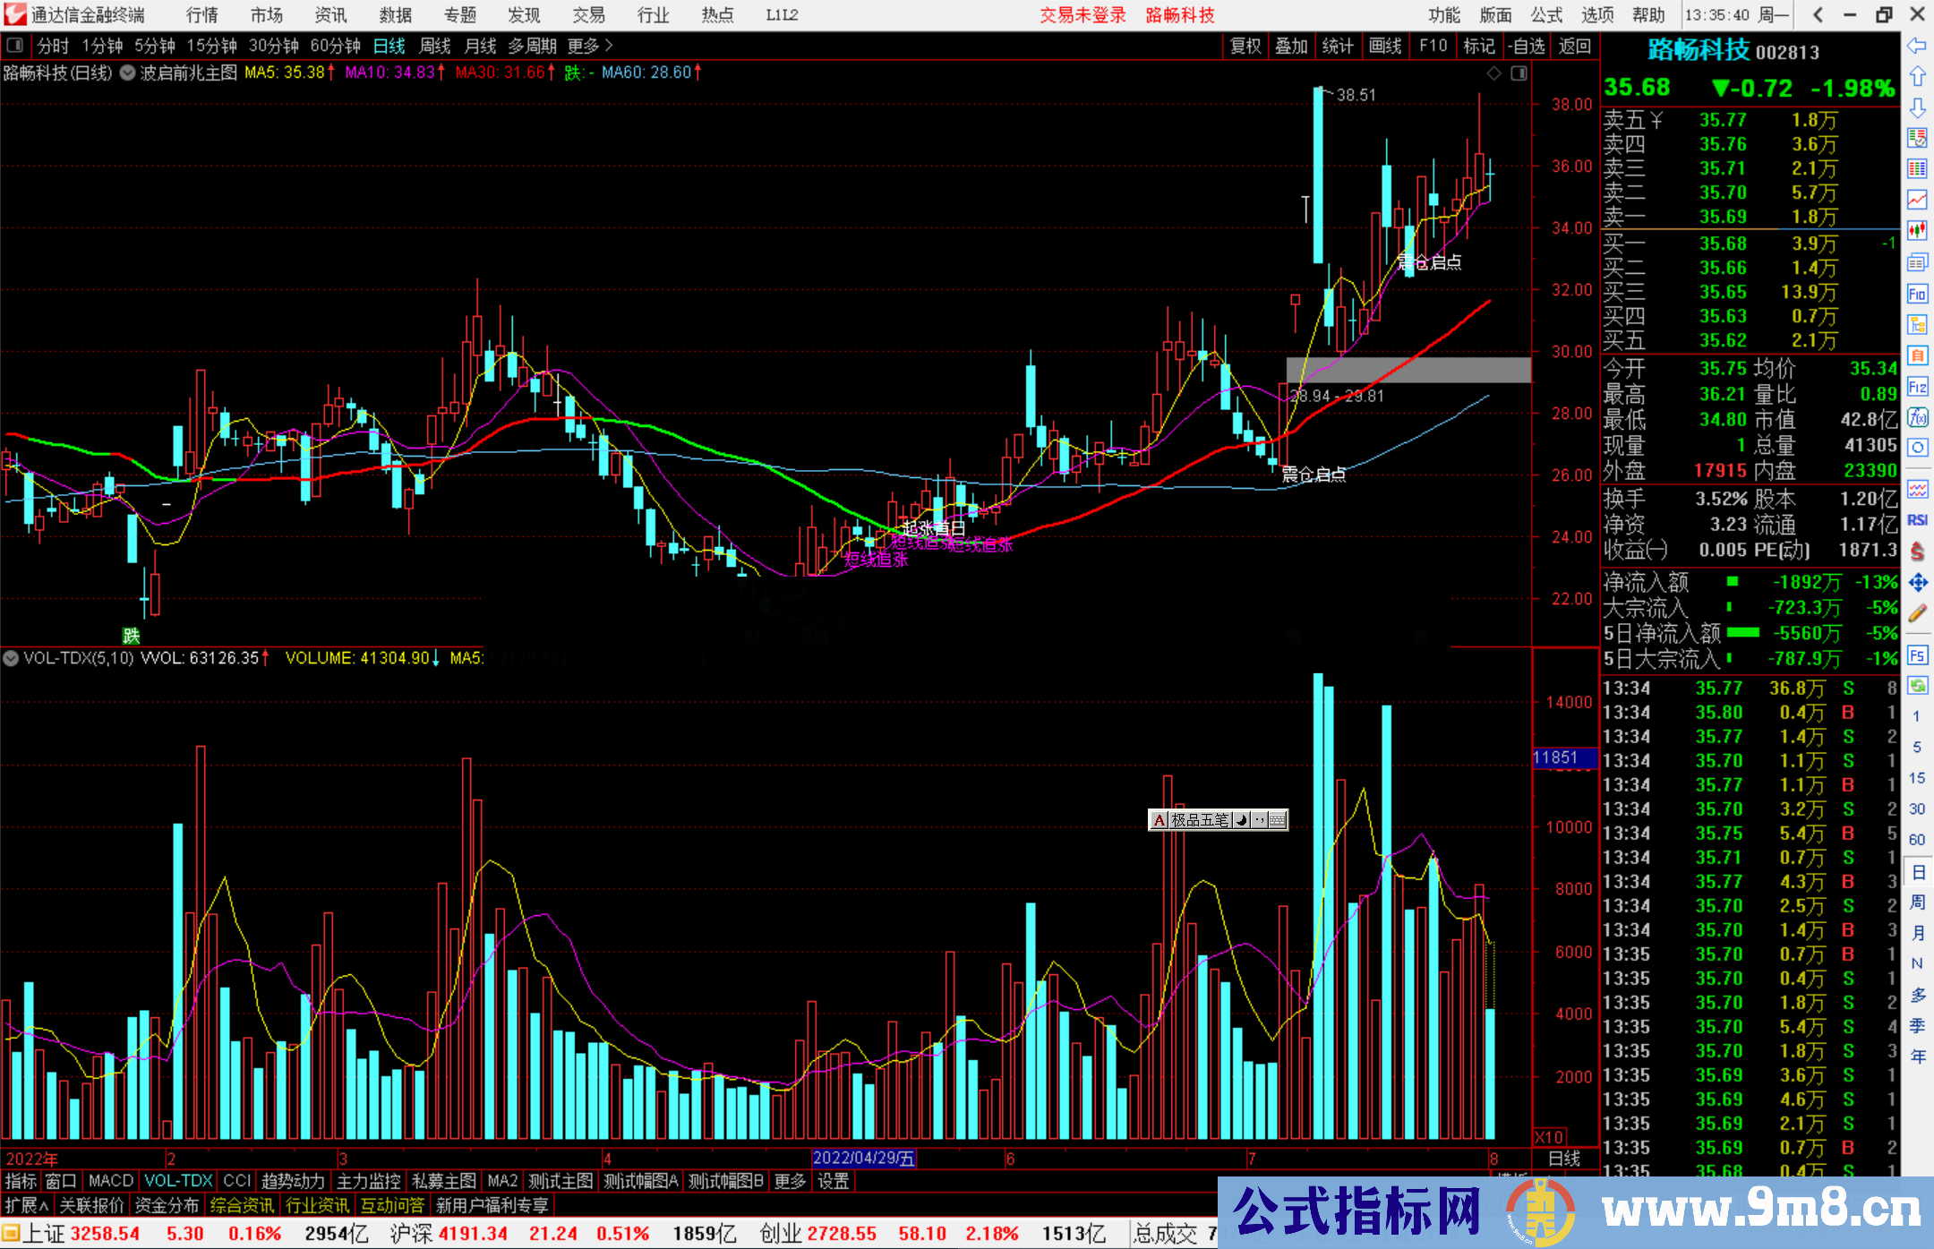
Task: Click the diamond icon at chart top-right
Action: [1493, 73]
